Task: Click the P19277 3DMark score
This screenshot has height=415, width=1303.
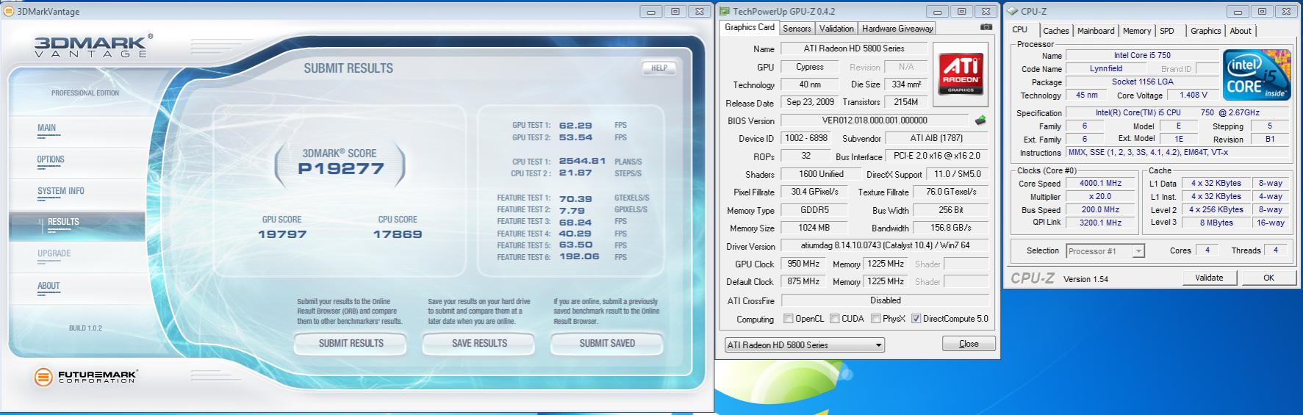Action: pos(340,168)
